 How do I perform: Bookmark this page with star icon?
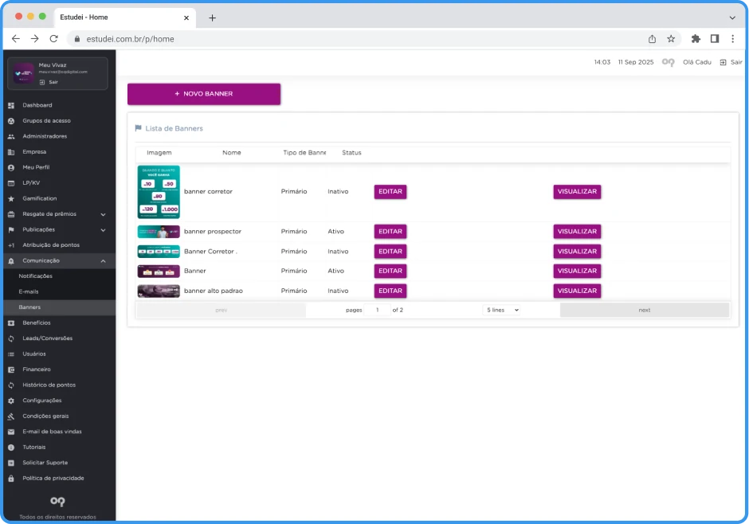671,38
